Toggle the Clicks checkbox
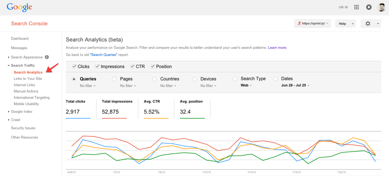 74,67
